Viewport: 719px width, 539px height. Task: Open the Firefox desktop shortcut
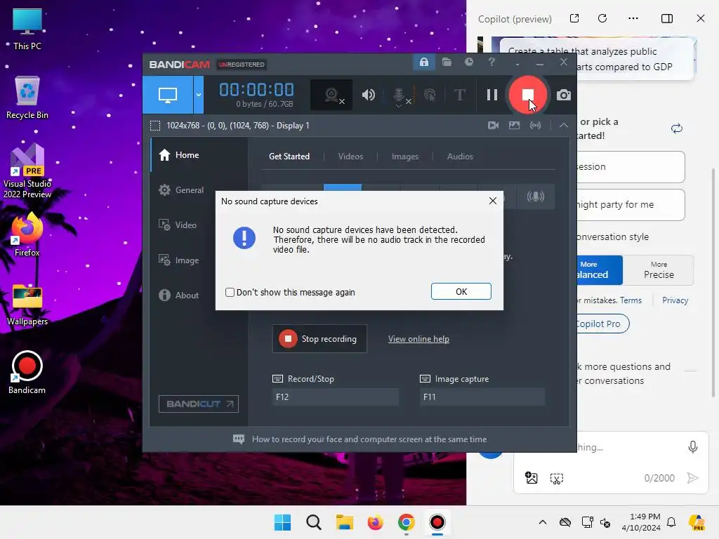coord(27,235)
